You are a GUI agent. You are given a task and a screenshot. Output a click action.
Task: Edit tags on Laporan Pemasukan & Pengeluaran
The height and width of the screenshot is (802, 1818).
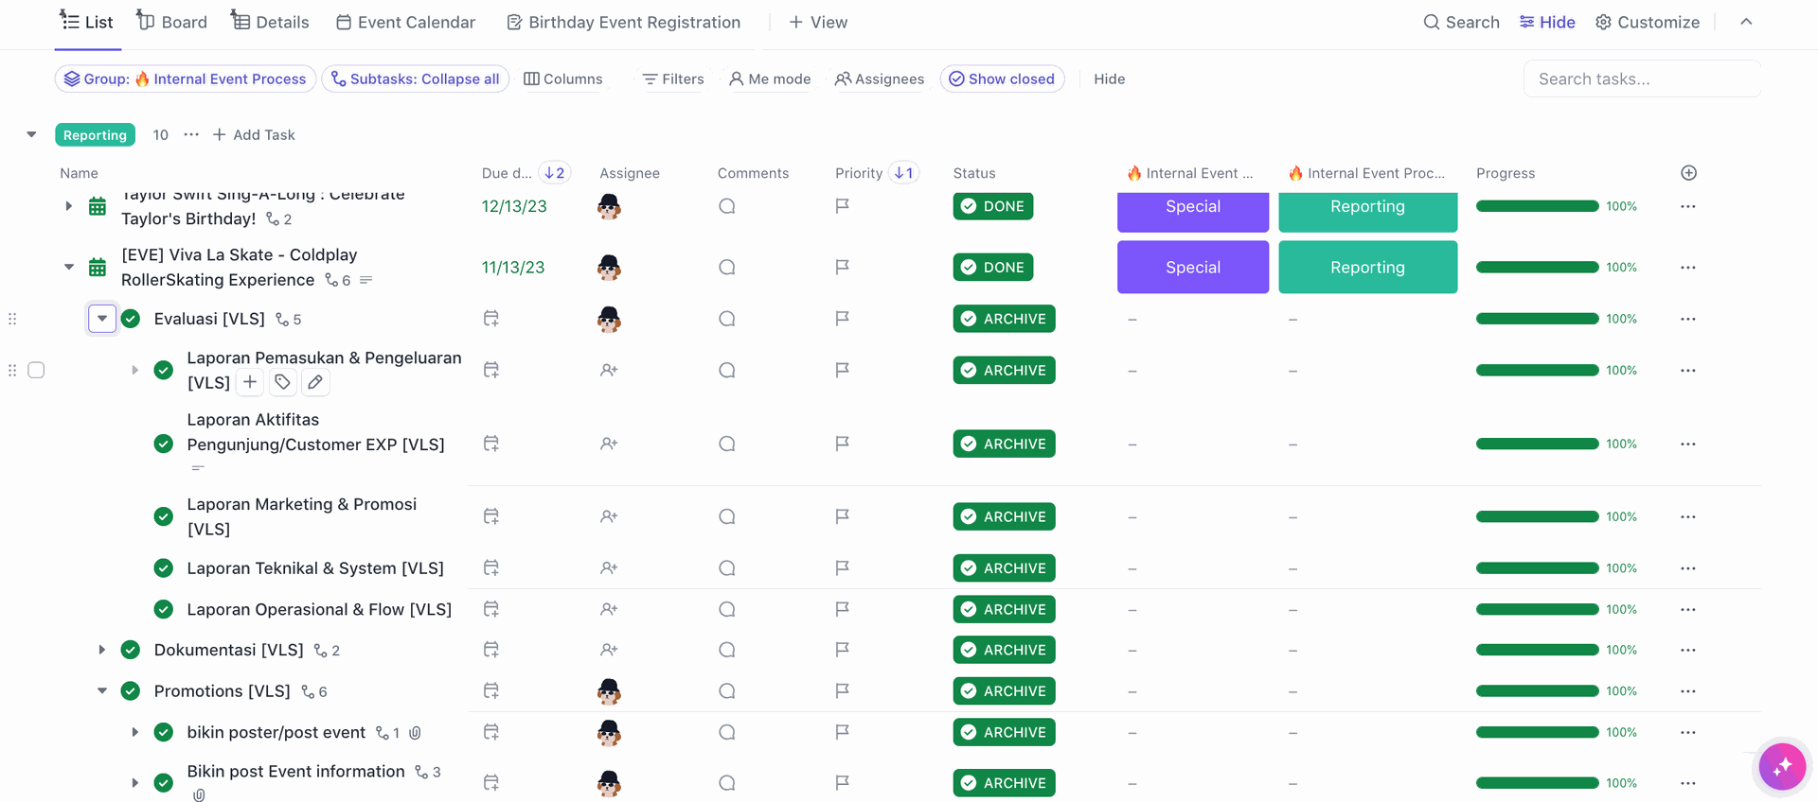pos(282,382)
